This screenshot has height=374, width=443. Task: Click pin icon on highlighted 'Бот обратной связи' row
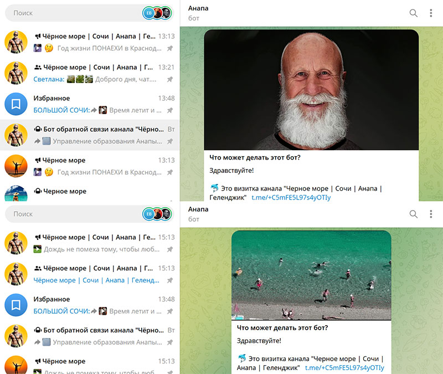(x=170, y=141)
